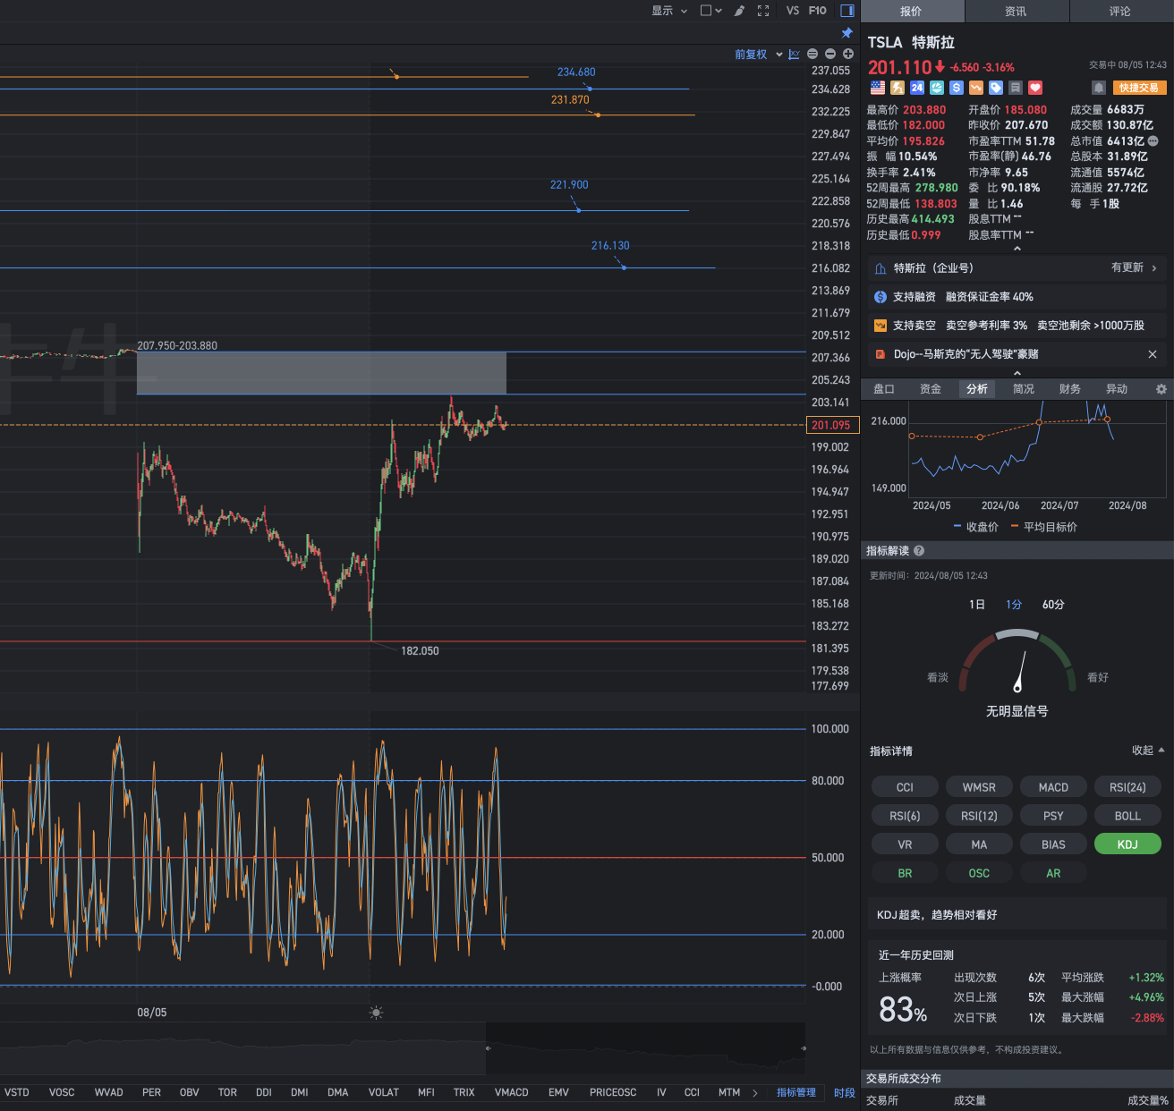The width and height of the screenshot is (1174, 1111).
Task: Open the 盘口 tab
Action: [884, 389]
